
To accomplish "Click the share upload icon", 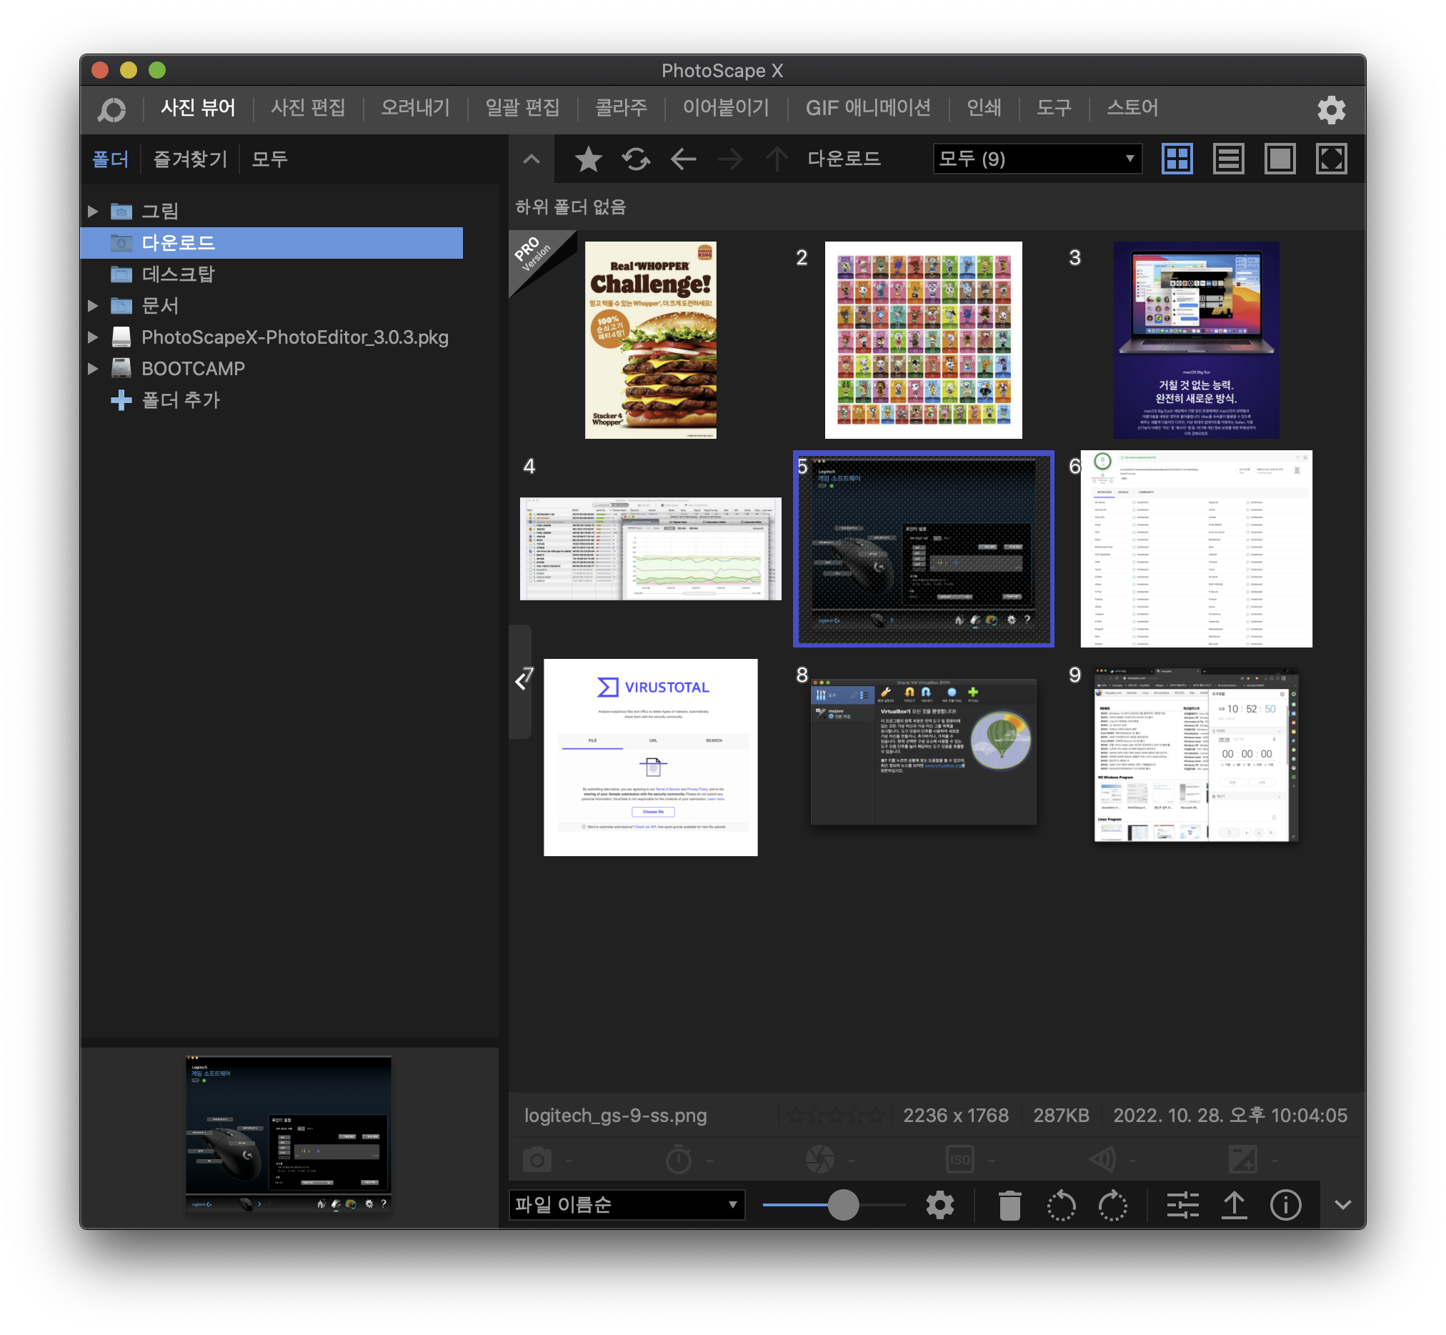I will pos(1234,1204).
